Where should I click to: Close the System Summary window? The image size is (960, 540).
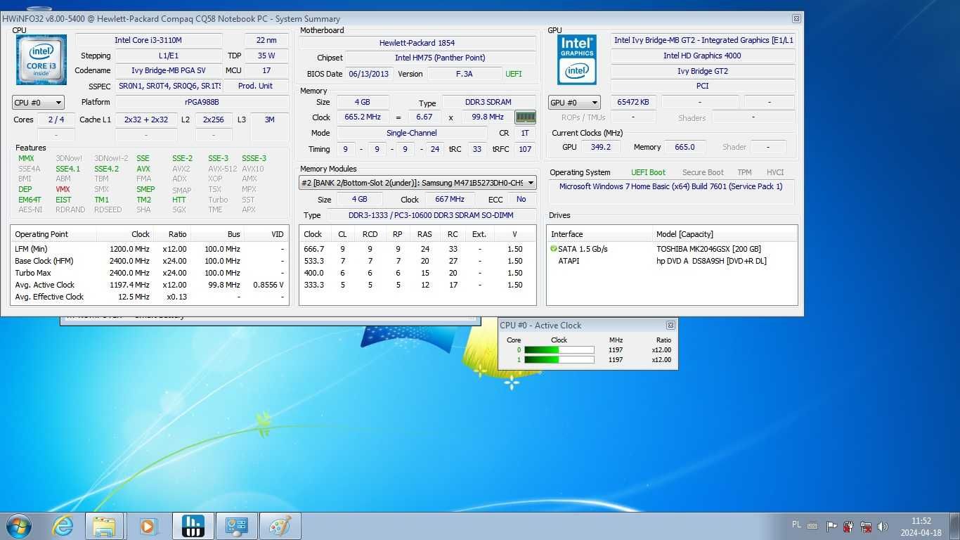tap(796, 19)
